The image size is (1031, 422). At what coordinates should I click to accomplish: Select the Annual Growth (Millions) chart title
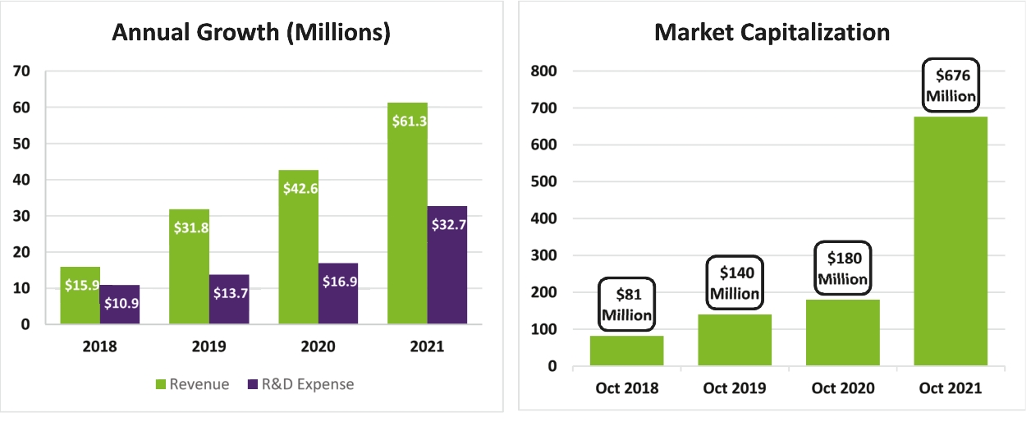250,33
